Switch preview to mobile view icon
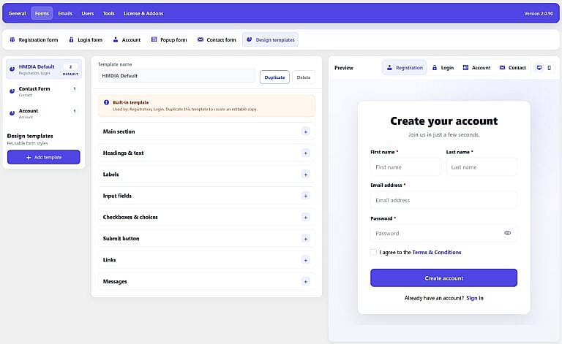 pos(549,68)
